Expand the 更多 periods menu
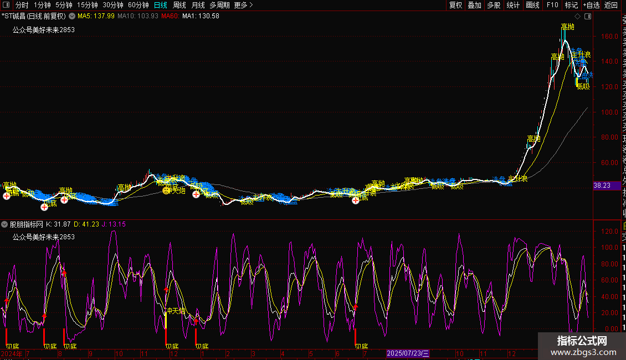The width and height of the screenshot is (626, 360). click(x=243, y=5)
